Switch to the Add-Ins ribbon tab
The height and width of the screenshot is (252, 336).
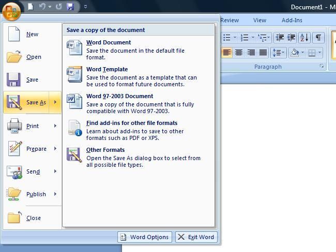[292, 20]
